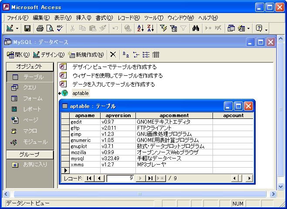Open the ファイル(F) menu
The image size is (287, 209).
coord(17,18)
